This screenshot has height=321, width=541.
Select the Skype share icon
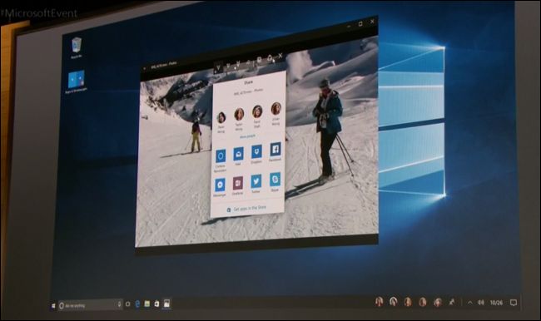tap(275, 180)
